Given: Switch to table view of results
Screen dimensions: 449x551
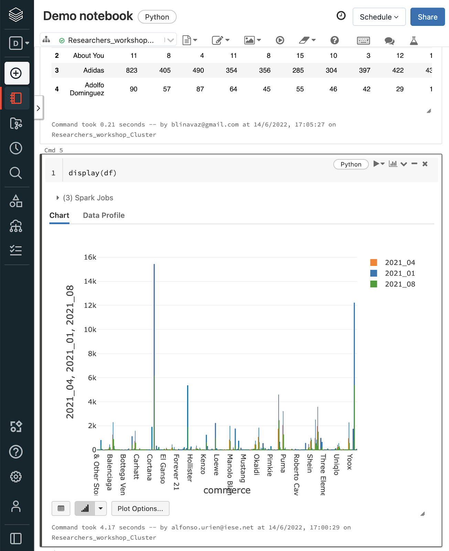Looking at the screenshot, I should pos(61,508).
